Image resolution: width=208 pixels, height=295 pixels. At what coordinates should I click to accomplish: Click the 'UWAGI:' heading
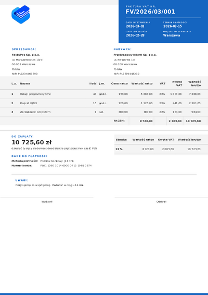(x=22, y=180)
